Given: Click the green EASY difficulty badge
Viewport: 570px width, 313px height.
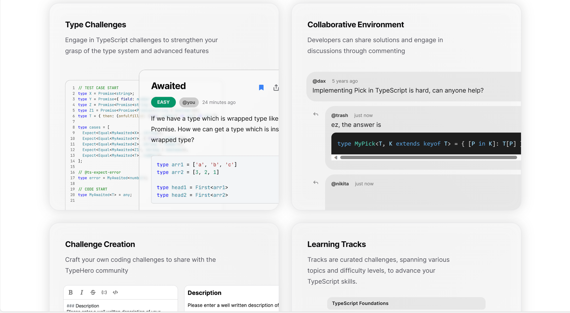Looking at the screenshot, I should click(163, 102).
